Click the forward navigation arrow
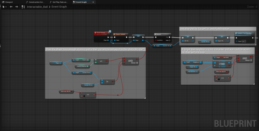The image size is (259, 131). [x=17, y=7]
